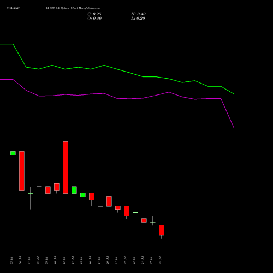Click the 06 Jul date label
273x273 pixels.
20,260
